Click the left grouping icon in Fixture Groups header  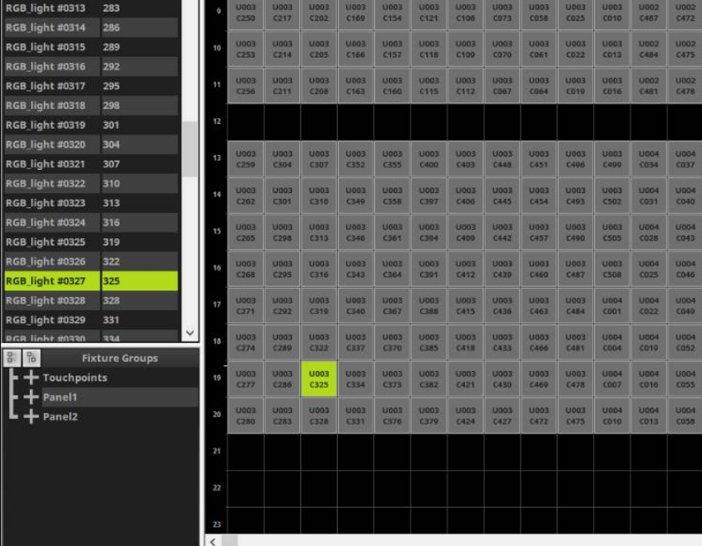tap(9, 358)
